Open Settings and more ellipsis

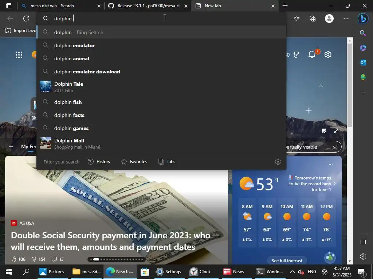pos(346,19)
